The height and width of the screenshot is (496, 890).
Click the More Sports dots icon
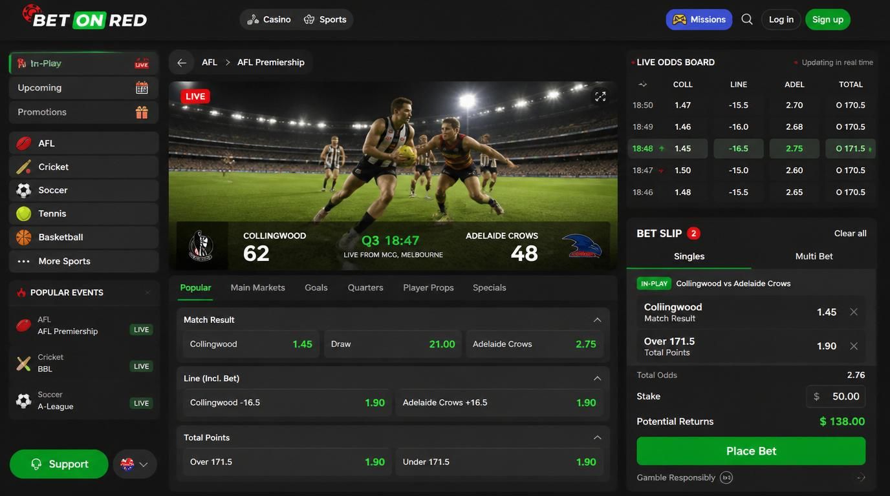(x=24, y=262)
